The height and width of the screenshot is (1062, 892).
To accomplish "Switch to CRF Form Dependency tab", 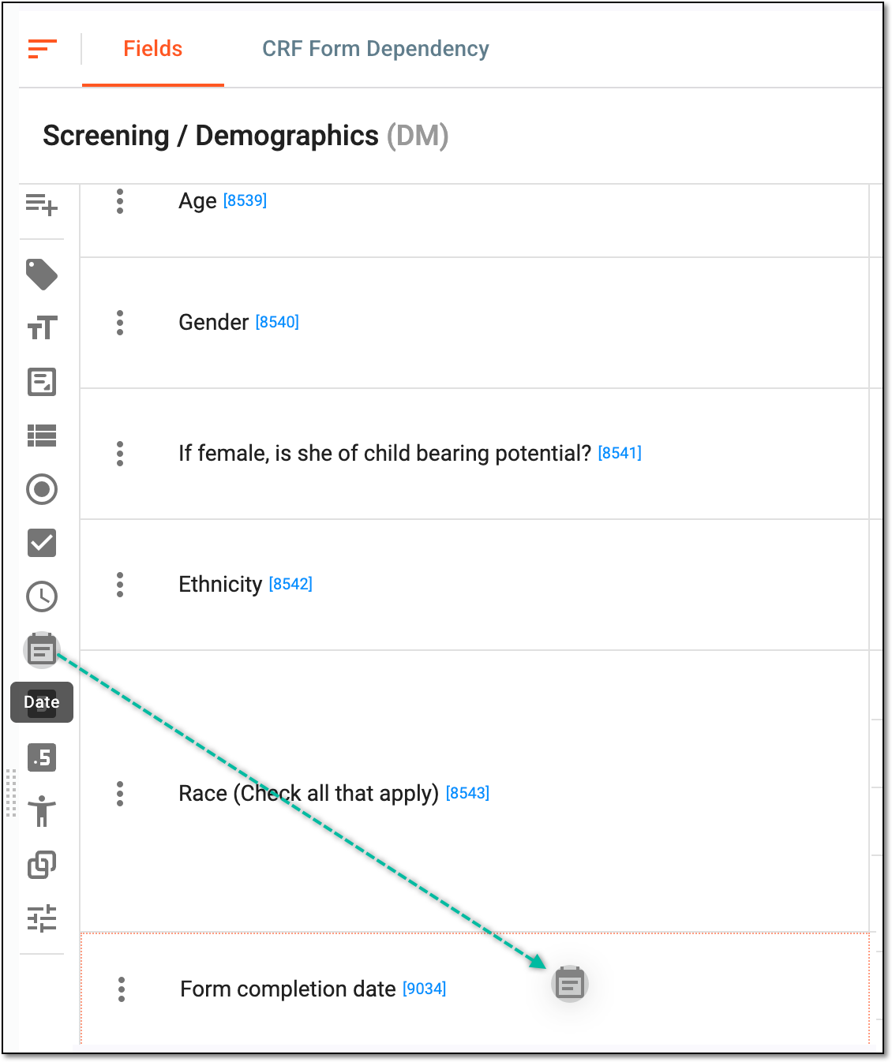I will click(x=376, y=49).
